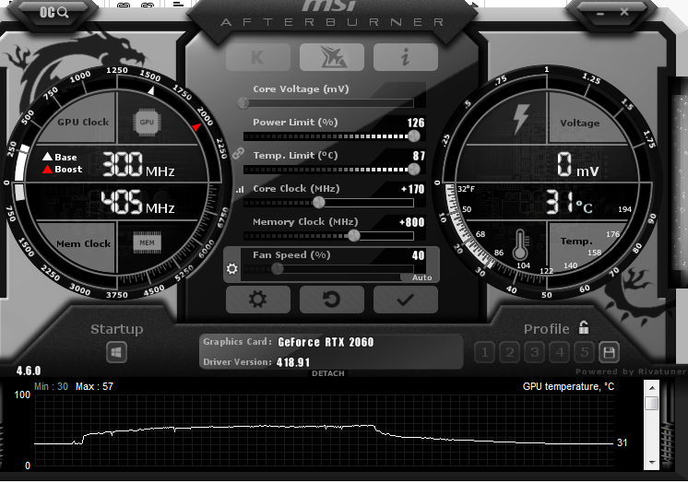Click the version number 4.6.0
Image resolution: width=688 pixels, height=483 pixels.
click(29, 371)
